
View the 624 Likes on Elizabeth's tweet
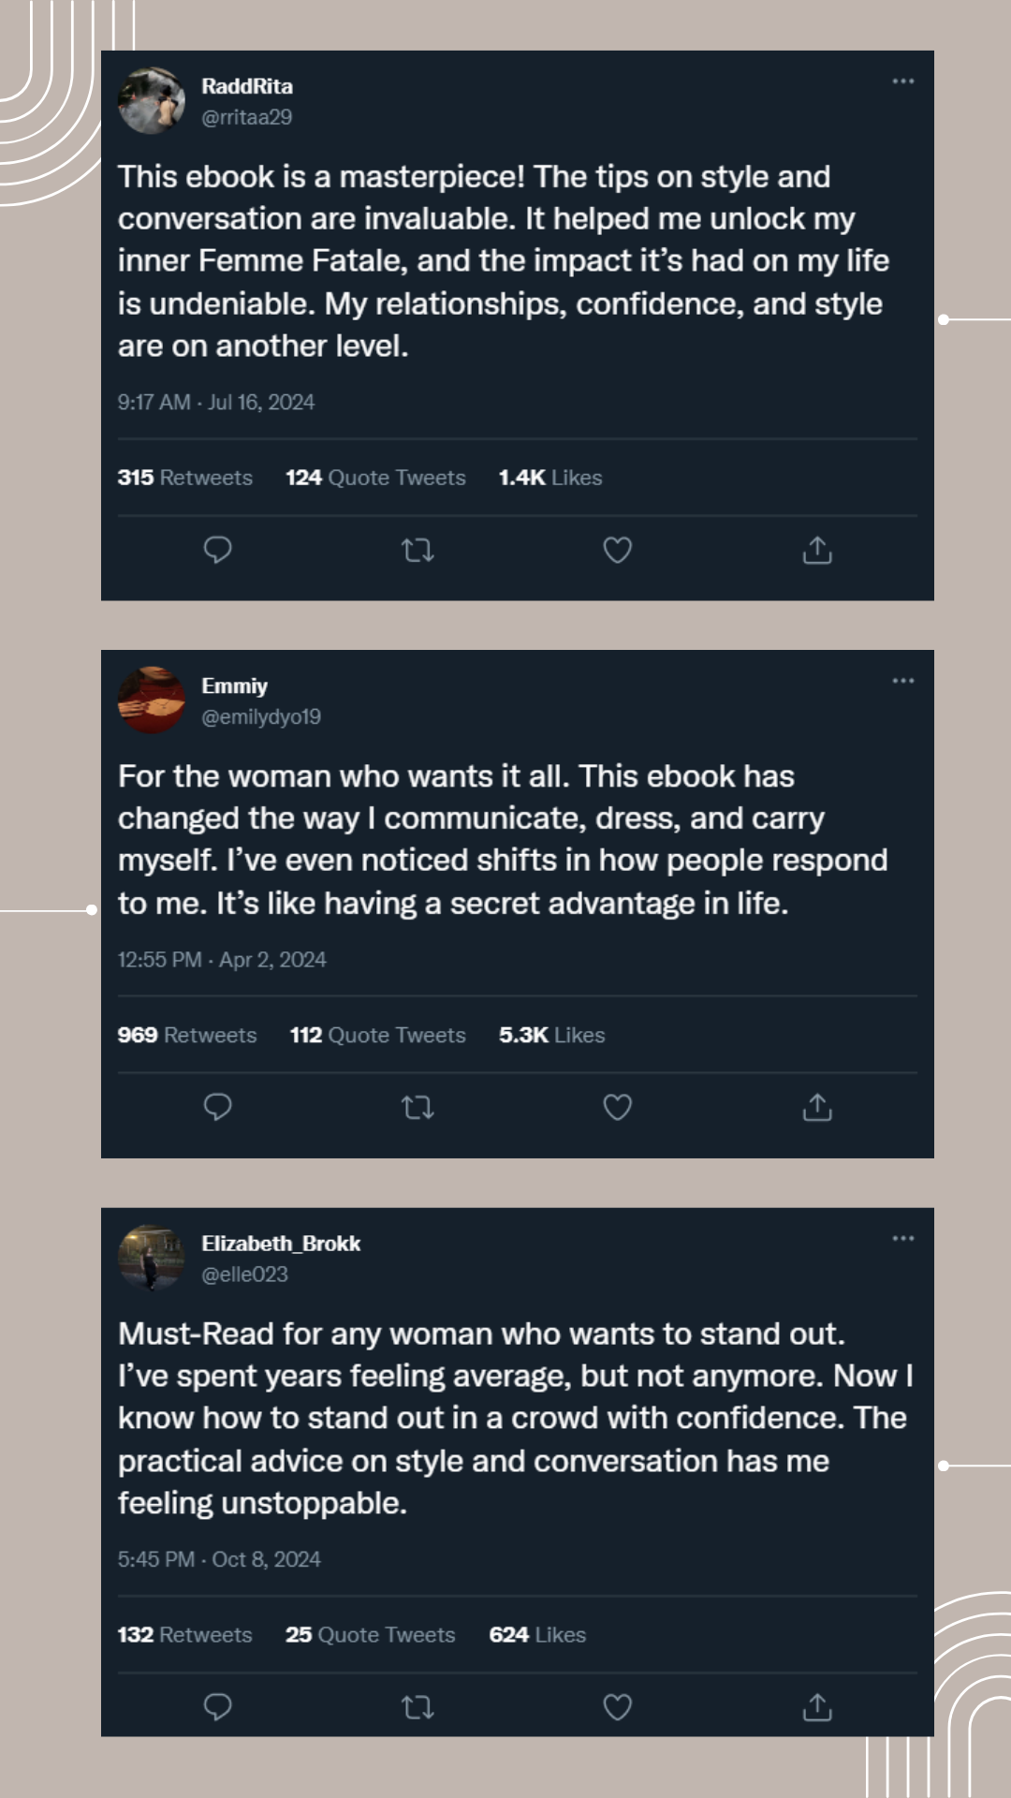pos(537,1634)
